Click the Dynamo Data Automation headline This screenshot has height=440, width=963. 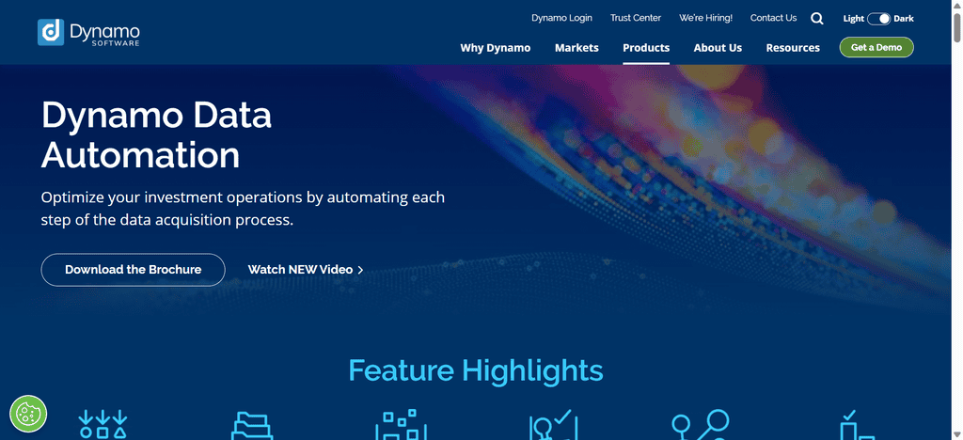click(157, 135)
